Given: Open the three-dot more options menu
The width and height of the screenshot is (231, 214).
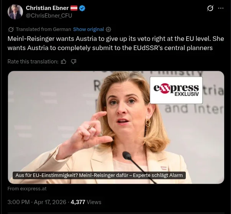Looking at the screenshot, I should (221, 8).
